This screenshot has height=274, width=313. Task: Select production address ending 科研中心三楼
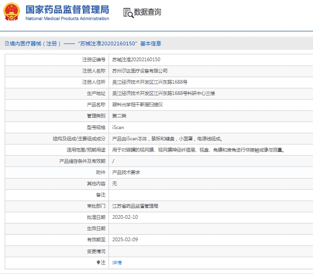coord(163,93)
